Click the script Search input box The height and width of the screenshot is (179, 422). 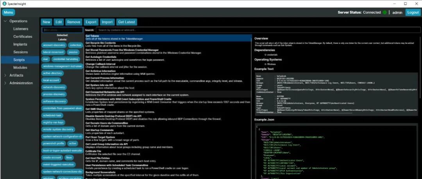pyautogui.click(x=258, y=30)
